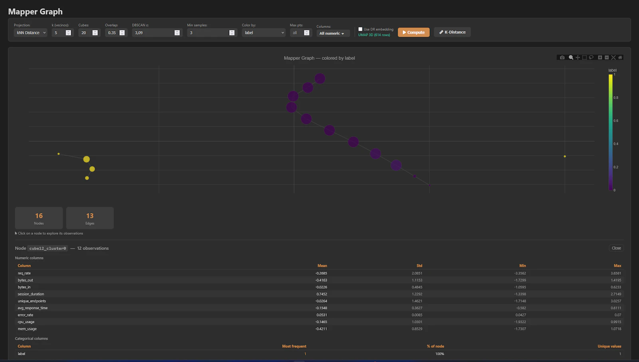The height and width of the screenshot is (362, 639).
Task: Click the req_rate row name
Action: pos(24,273)
